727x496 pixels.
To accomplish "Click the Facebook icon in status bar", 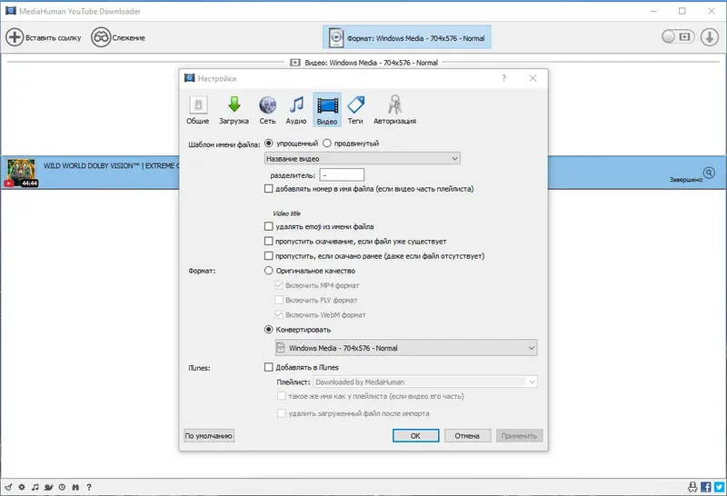I will coord(706,487).
